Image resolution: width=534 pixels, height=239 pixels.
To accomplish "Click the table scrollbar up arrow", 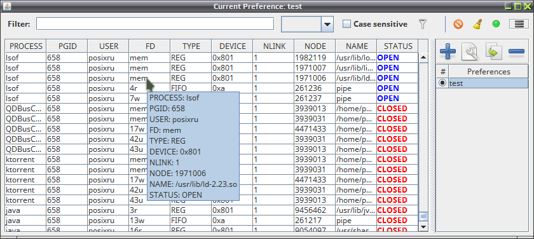I will [423, 58].
